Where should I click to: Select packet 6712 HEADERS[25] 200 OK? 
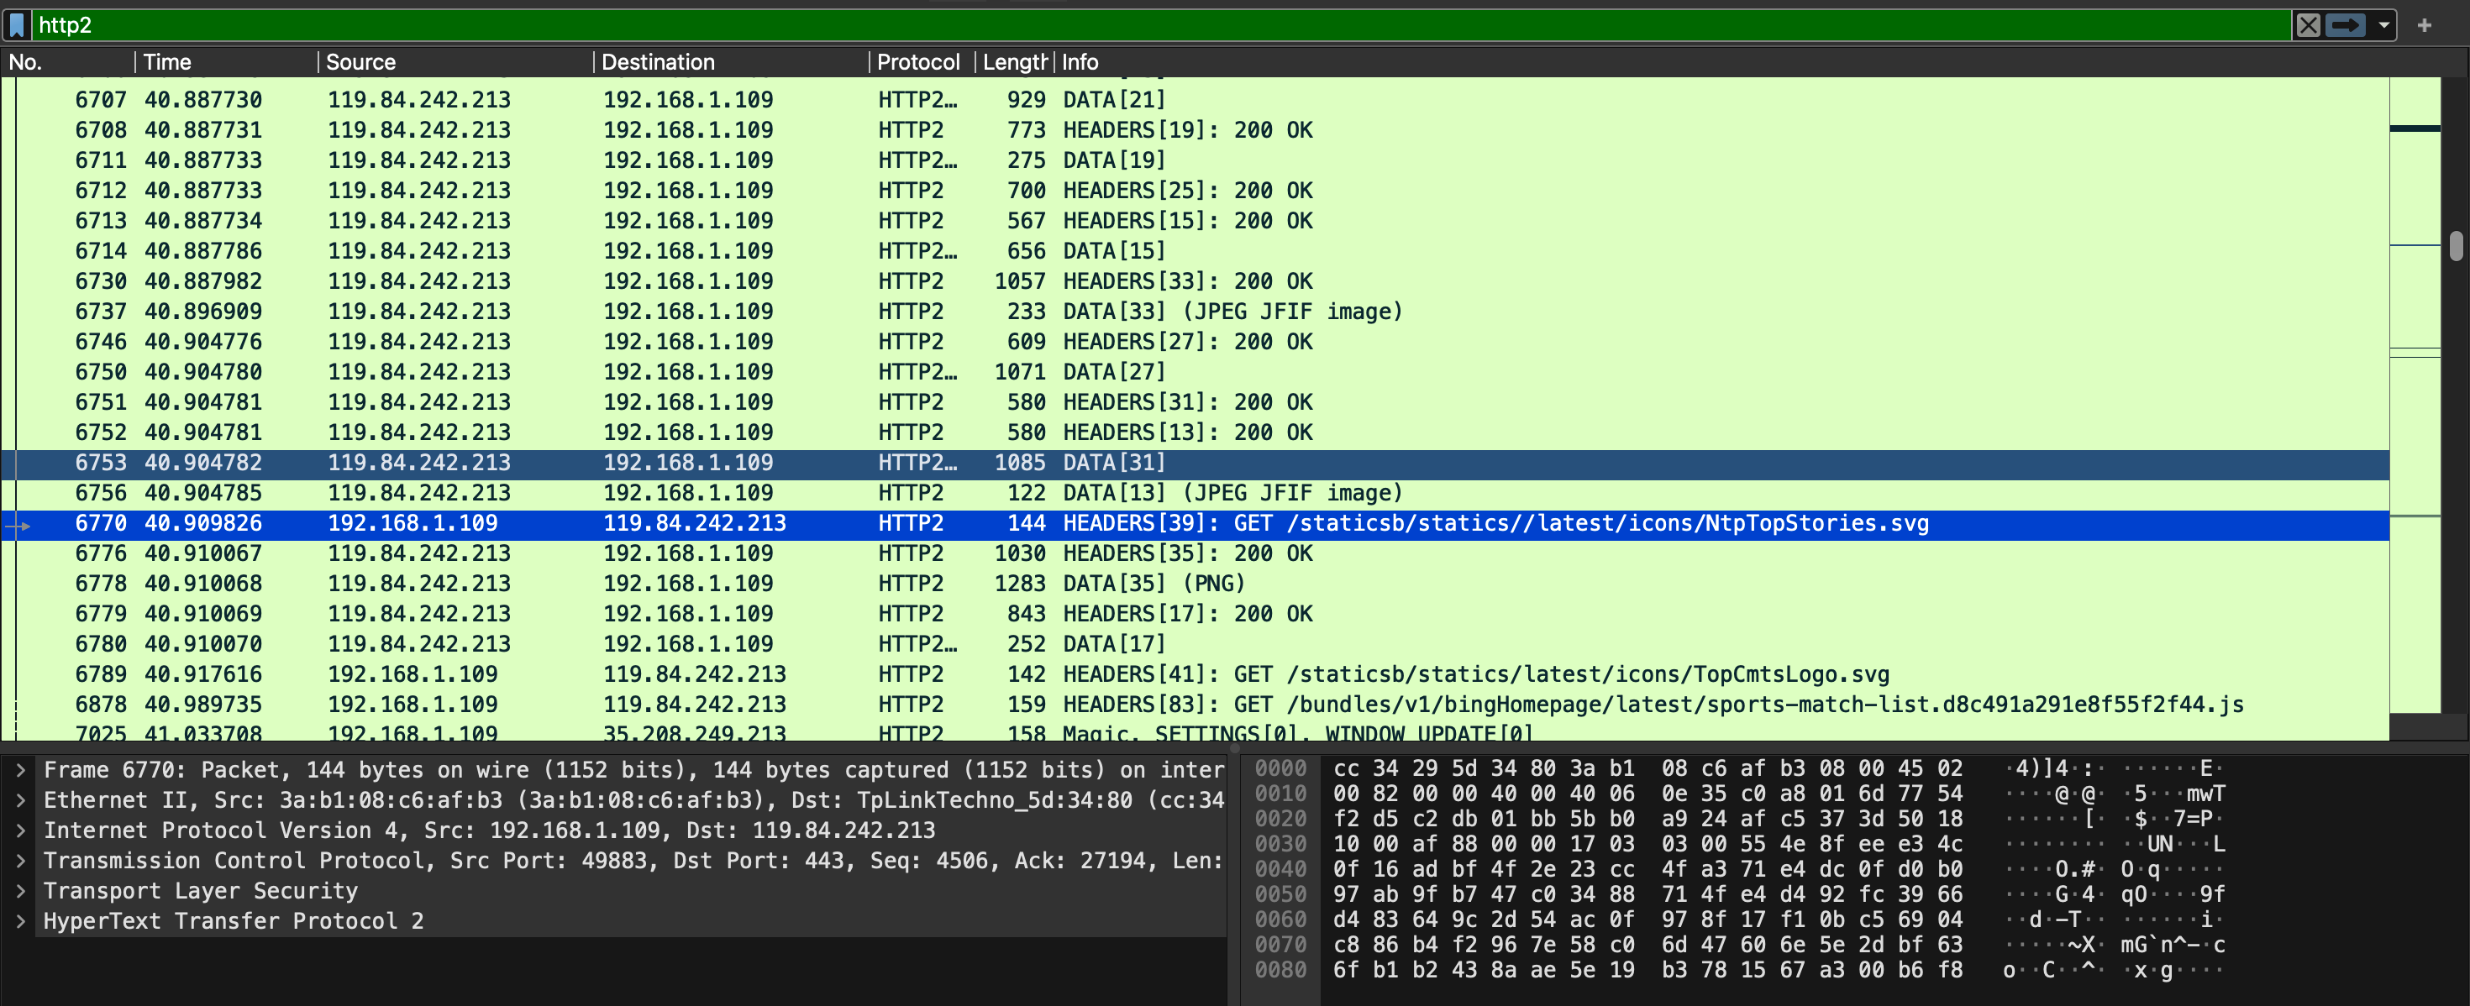tap(1195, 191)
